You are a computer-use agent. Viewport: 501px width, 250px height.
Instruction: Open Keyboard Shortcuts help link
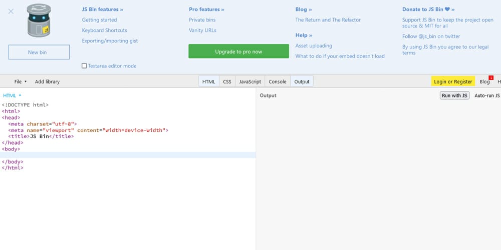click(x=105, y=30)
